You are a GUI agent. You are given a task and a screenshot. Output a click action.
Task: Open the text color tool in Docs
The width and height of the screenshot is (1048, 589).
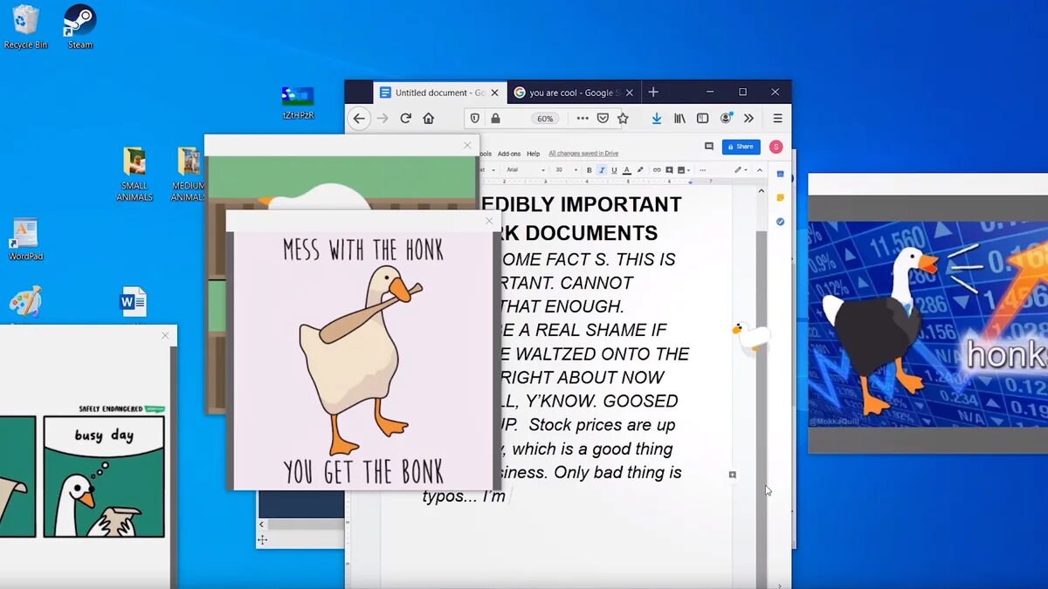tap(626, 170)
